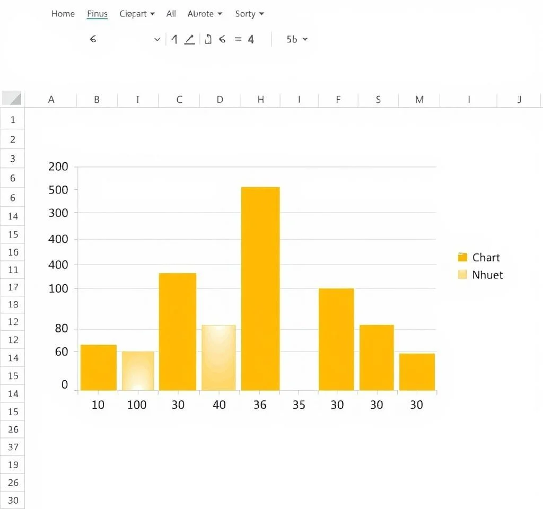Image resolution: width=543 pixels, height=509 pixels.
Task: Select the column D header
Action: click(220, 99)
